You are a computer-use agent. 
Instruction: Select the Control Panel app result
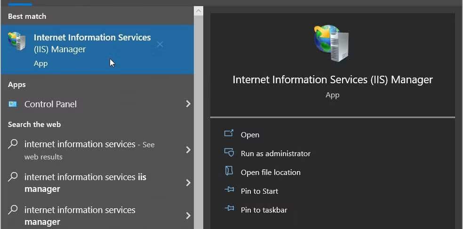tap(97, 104)
